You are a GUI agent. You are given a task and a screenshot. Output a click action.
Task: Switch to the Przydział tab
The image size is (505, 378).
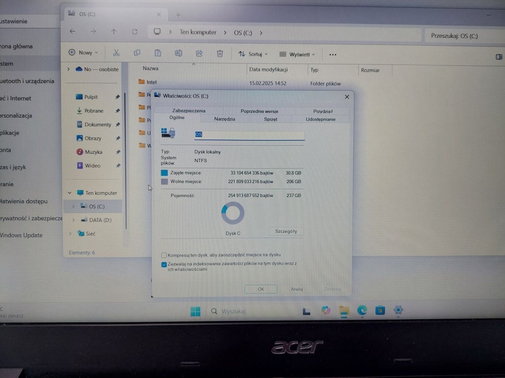[323, 112]
